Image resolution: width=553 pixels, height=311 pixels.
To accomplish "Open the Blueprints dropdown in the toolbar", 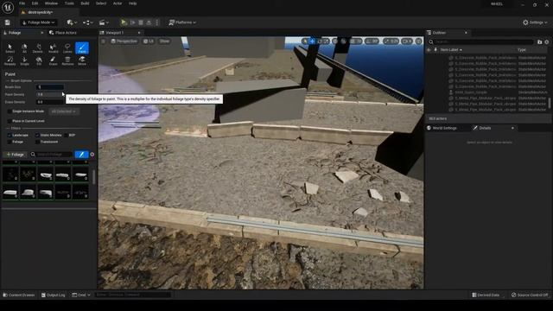I will [88, 22].
